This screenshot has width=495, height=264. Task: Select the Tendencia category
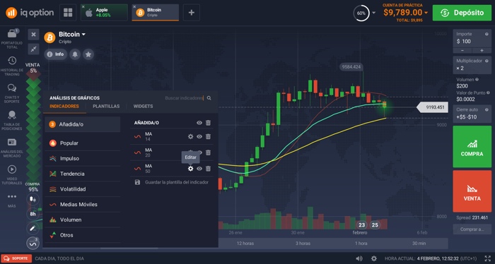point(83,174)
